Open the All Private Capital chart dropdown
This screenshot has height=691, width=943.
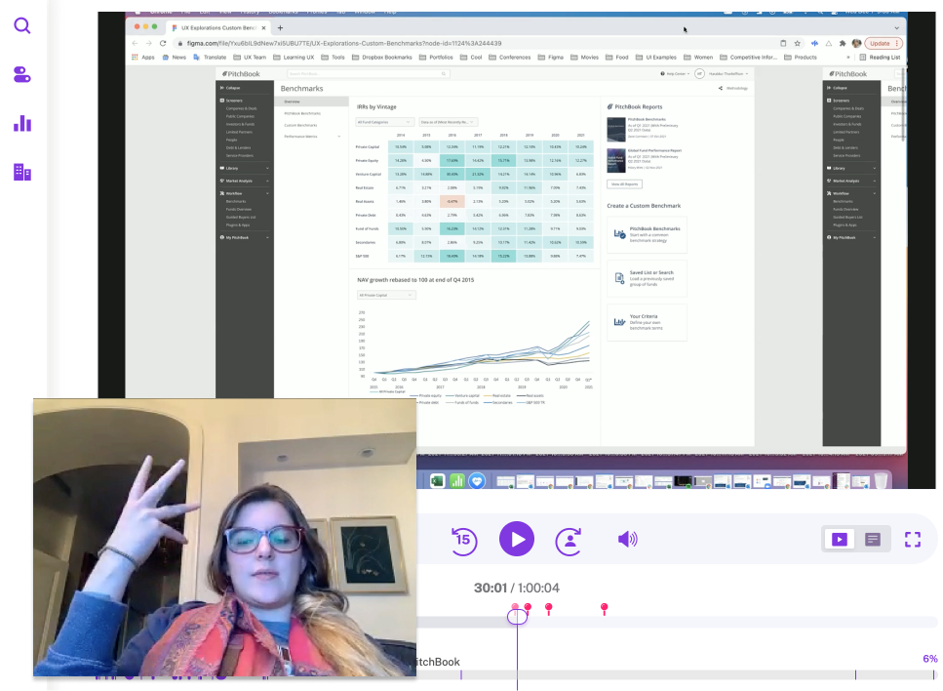[385, 296]
